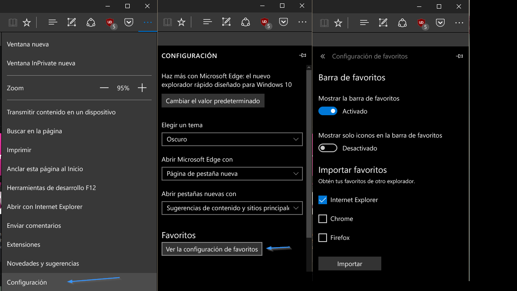Expand the Abrir pestañas nuevas con dropdown

click(232, 208)
